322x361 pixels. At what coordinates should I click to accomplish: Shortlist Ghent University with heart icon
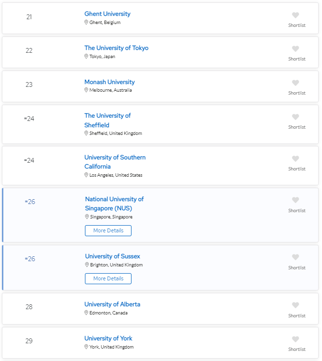295,15
